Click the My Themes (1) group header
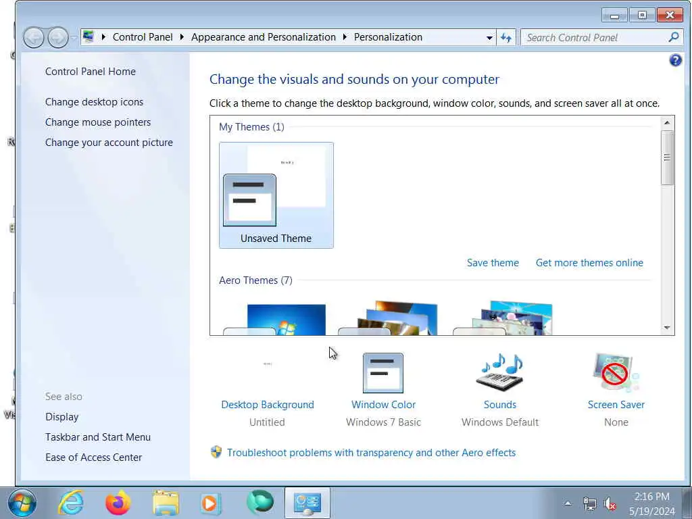 tap(251, 127)
